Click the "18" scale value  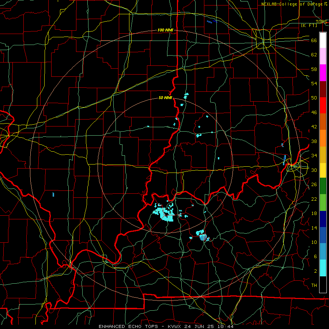[x=314, y=213]
